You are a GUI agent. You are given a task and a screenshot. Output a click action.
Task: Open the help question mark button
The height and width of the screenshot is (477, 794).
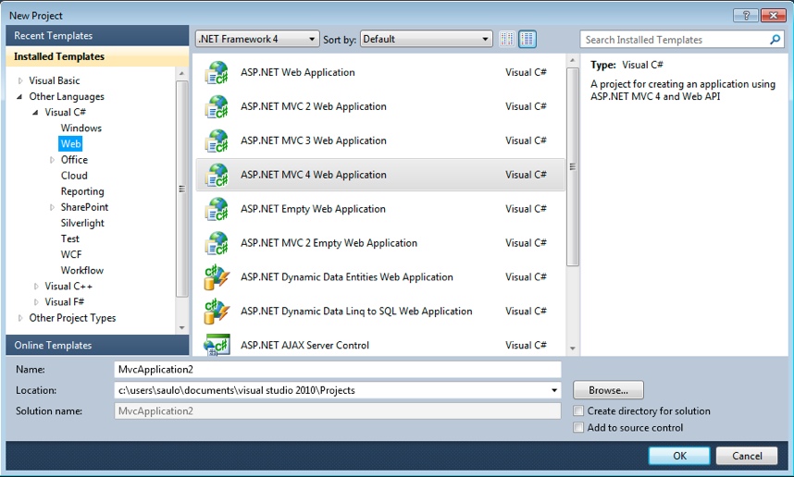[745, 16]
